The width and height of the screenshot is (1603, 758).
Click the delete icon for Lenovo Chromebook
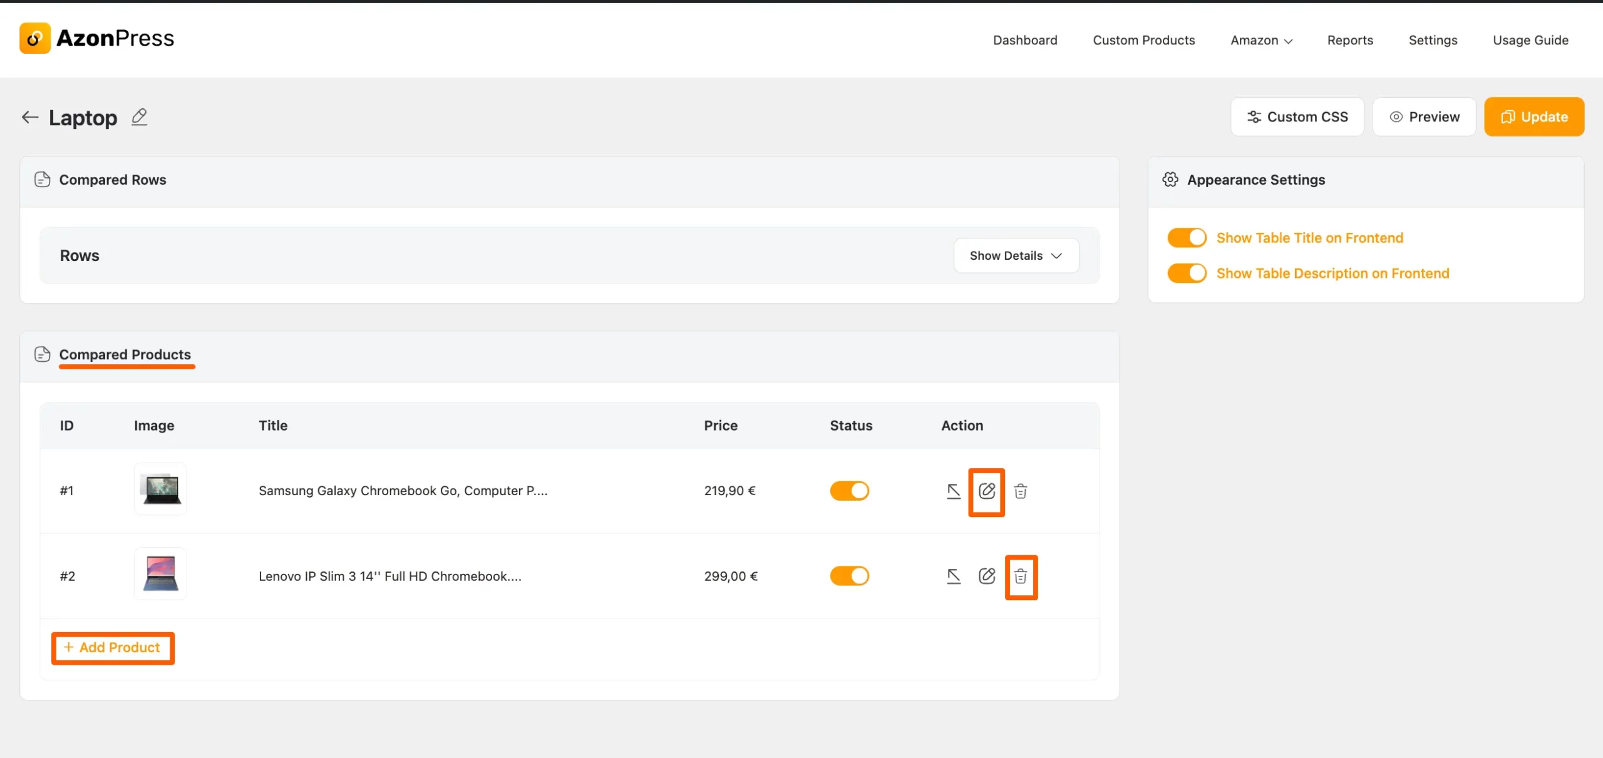pyautogui.click(x=1021, y=576)
